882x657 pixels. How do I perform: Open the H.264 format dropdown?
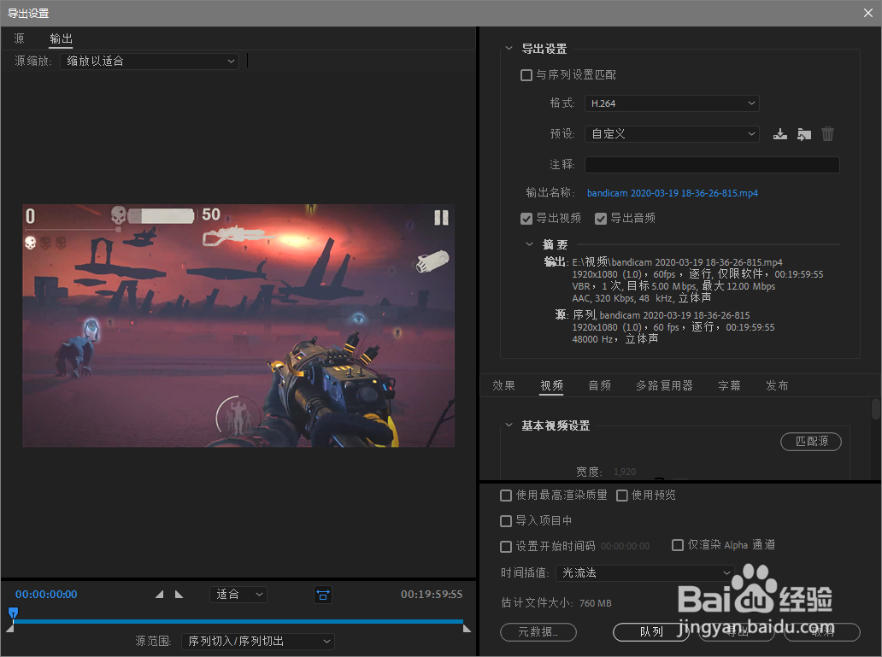point(673,103)
